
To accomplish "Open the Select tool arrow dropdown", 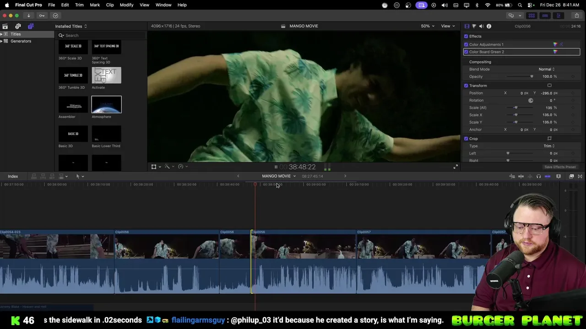I will point(80,176).
